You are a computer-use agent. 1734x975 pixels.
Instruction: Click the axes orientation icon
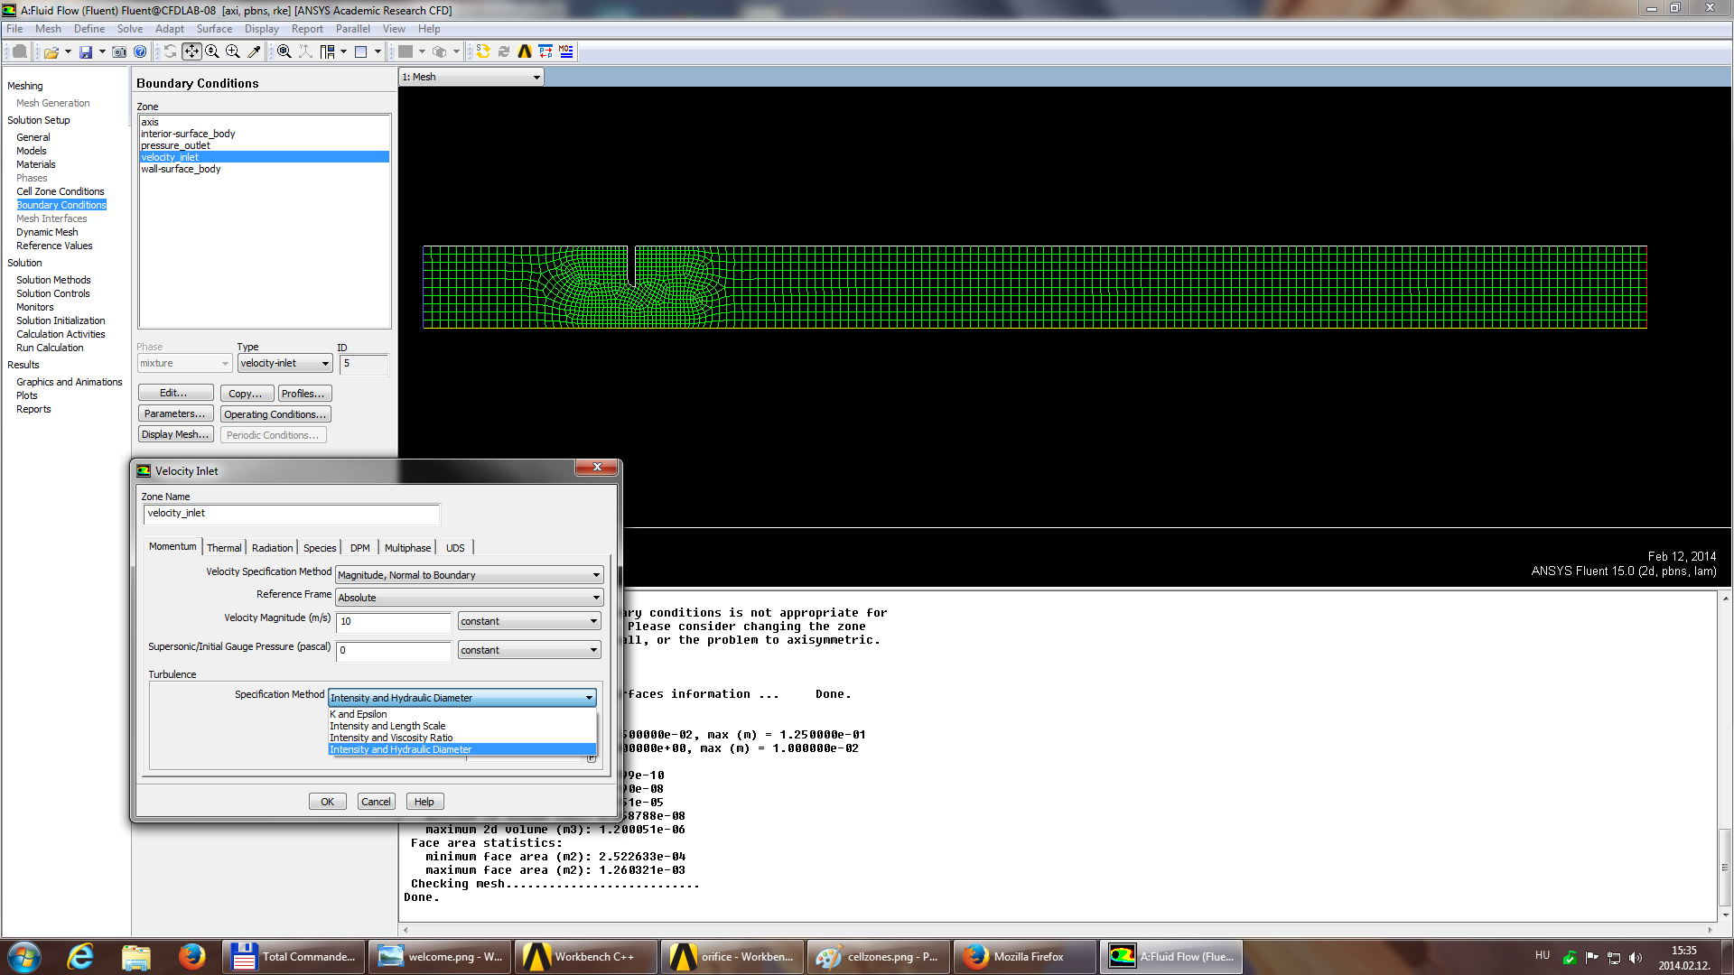click(x=305, y=52)
